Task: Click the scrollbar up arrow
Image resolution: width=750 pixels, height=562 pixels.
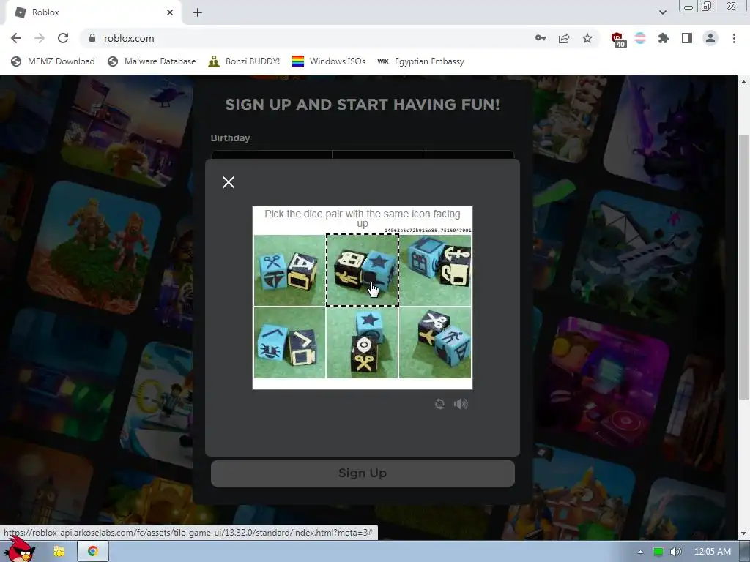Action: (x=744, y=82)
